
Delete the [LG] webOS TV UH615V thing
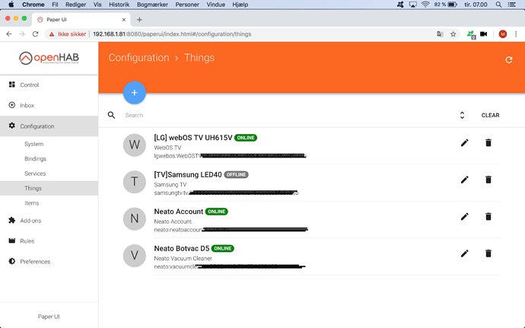[488, 143]
